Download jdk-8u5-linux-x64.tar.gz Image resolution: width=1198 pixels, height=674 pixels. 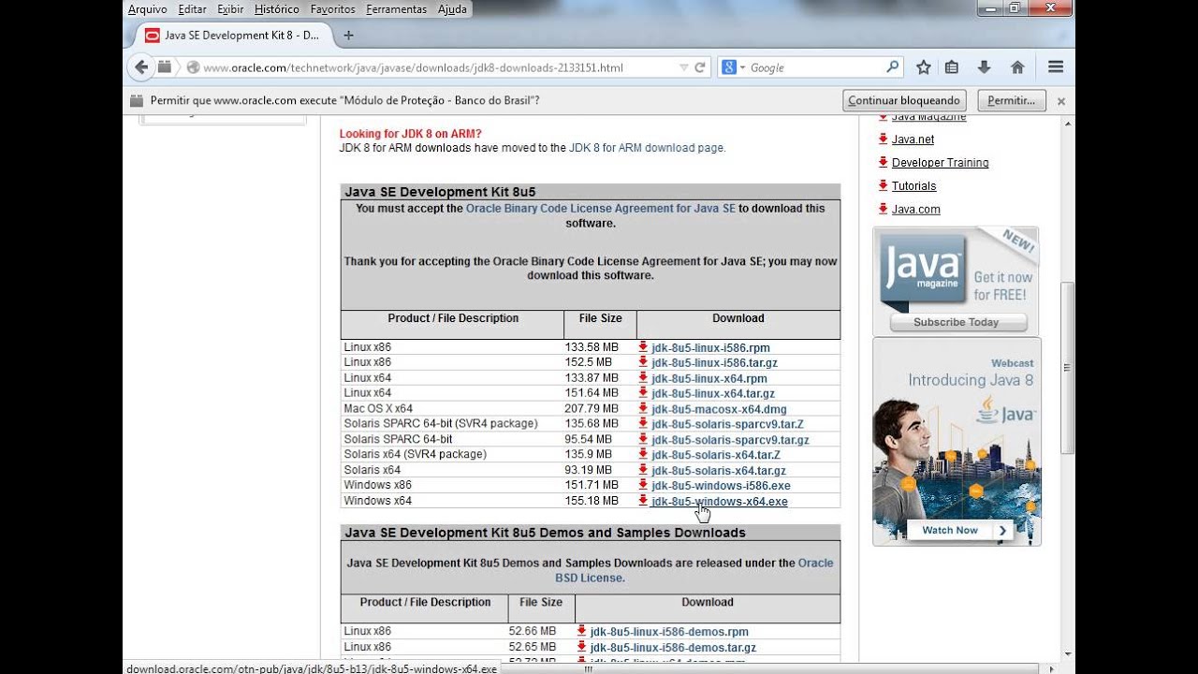point(713,394)
